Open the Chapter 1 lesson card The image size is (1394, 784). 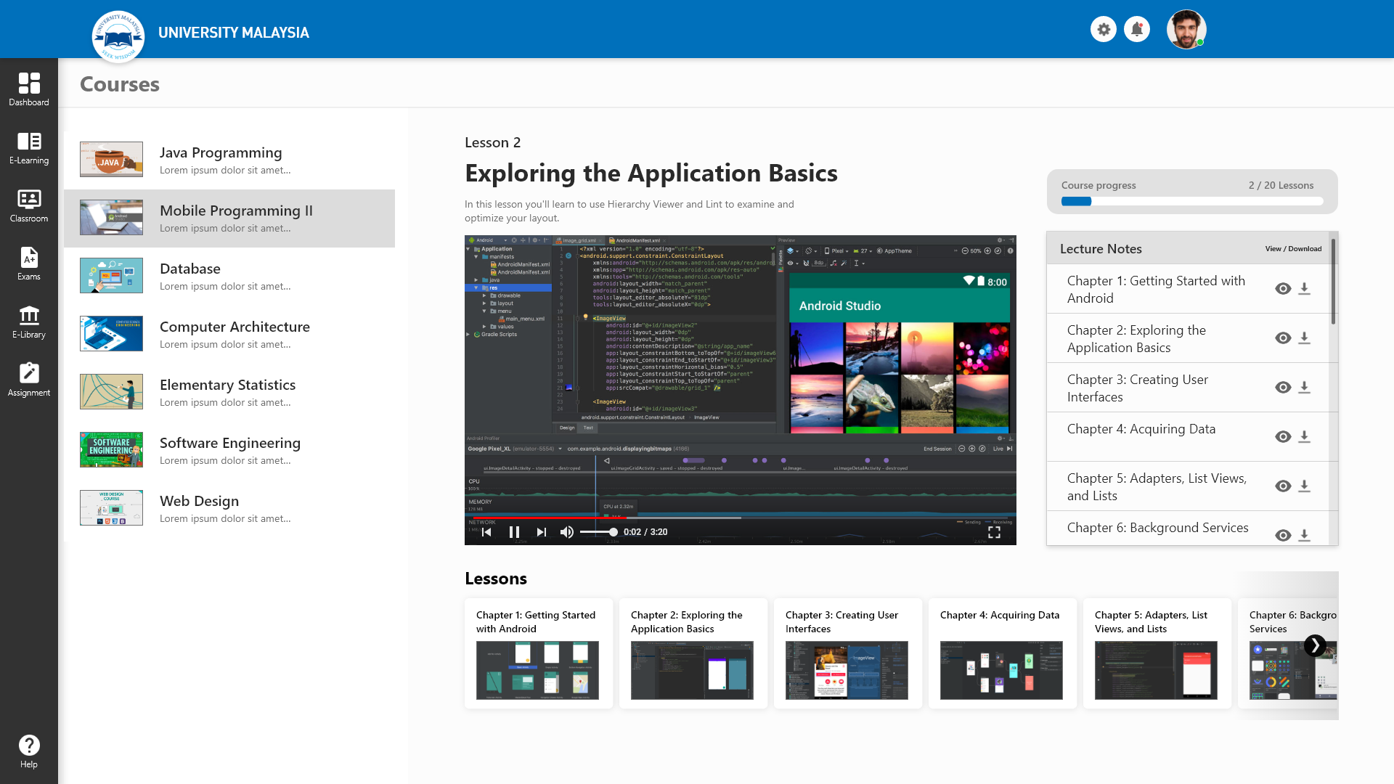(539, 653)
